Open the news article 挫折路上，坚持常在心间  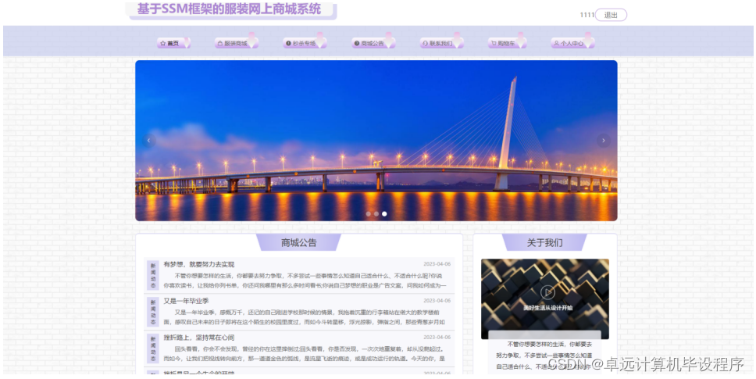tap(198, 338)
